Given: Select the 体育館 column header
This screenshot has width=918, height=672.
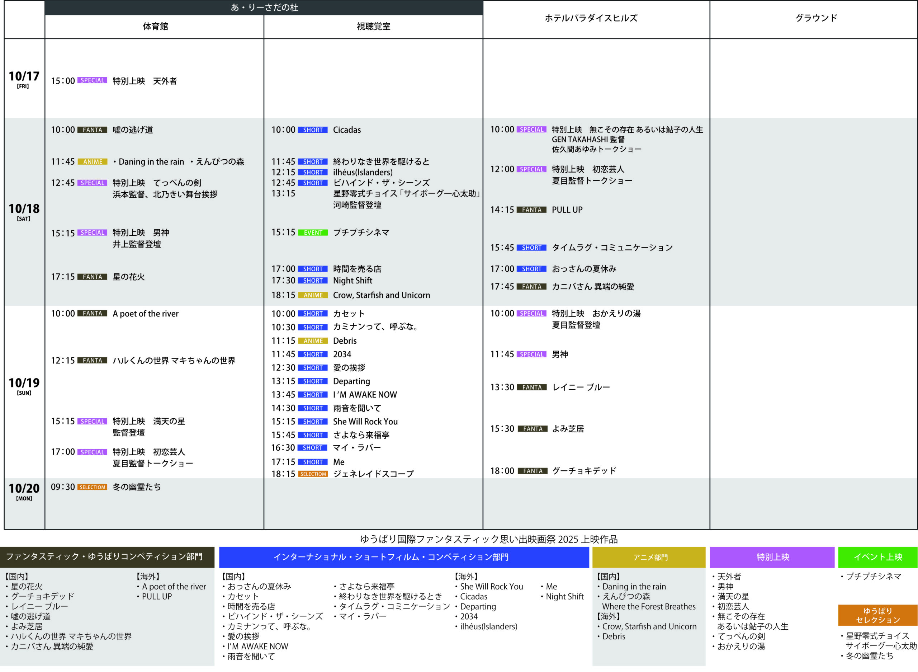Looking at the screenshot, I should [x=155, y=27].
